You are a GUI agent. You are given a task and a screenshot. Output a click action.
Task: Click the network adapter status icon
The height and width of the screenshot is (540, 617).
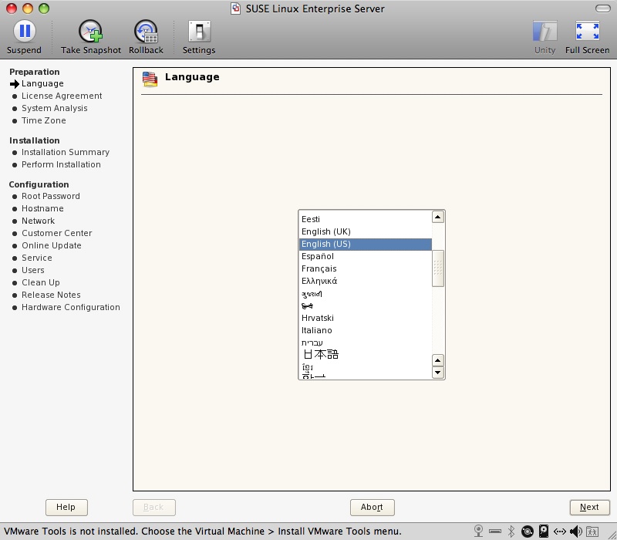560,532
